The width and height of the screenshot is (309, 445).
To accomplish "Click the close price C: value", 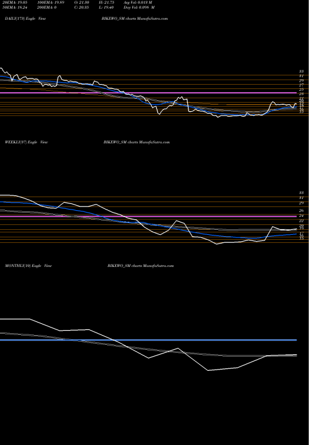I will (82, 7).
